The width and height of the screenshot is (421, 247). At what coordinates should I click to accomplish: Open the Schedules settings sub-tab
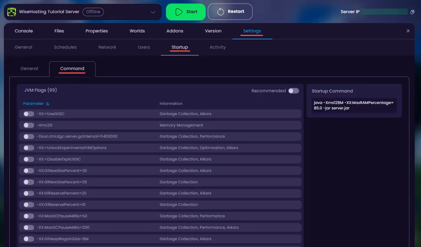65,47
